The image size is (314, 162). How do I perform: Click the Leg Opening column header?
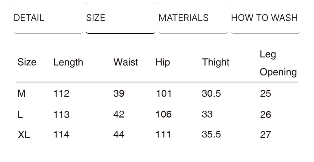(x=278, y=63)
